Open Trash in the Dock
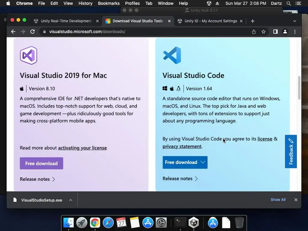 coord(239,223)
